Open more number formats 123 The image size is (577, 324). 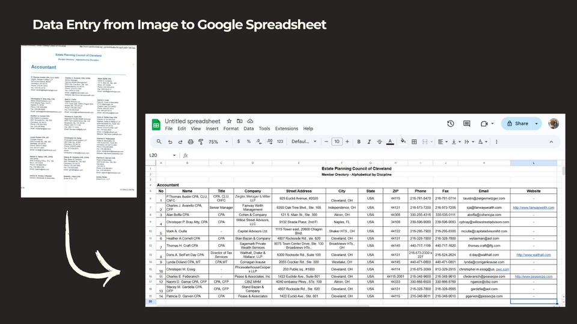coord(280,142)
